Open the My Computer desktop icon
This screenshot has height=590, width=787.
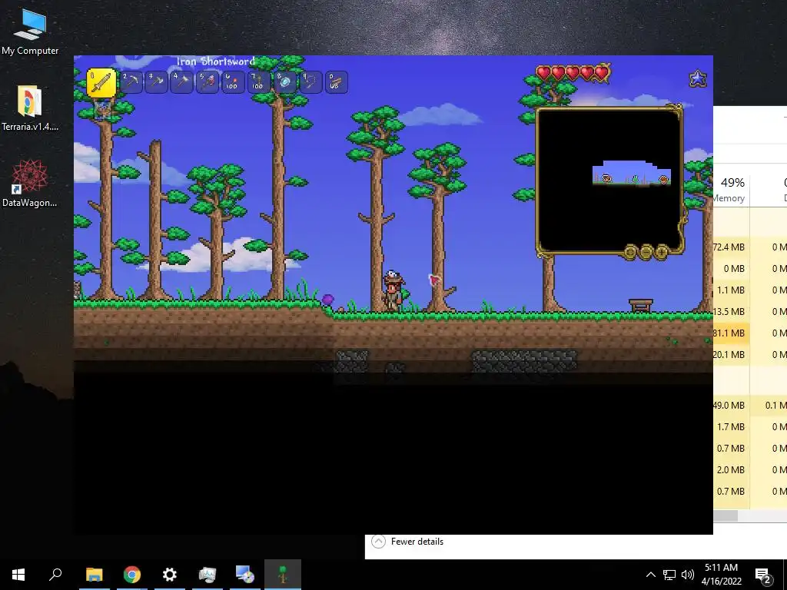[x=30, y=32]
